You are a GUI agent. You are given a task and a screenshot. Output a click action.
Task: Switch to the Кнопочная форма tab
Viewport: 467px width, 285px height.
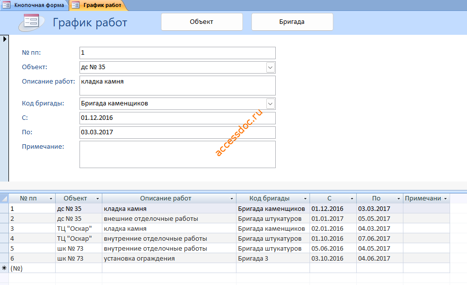(35, 5)
